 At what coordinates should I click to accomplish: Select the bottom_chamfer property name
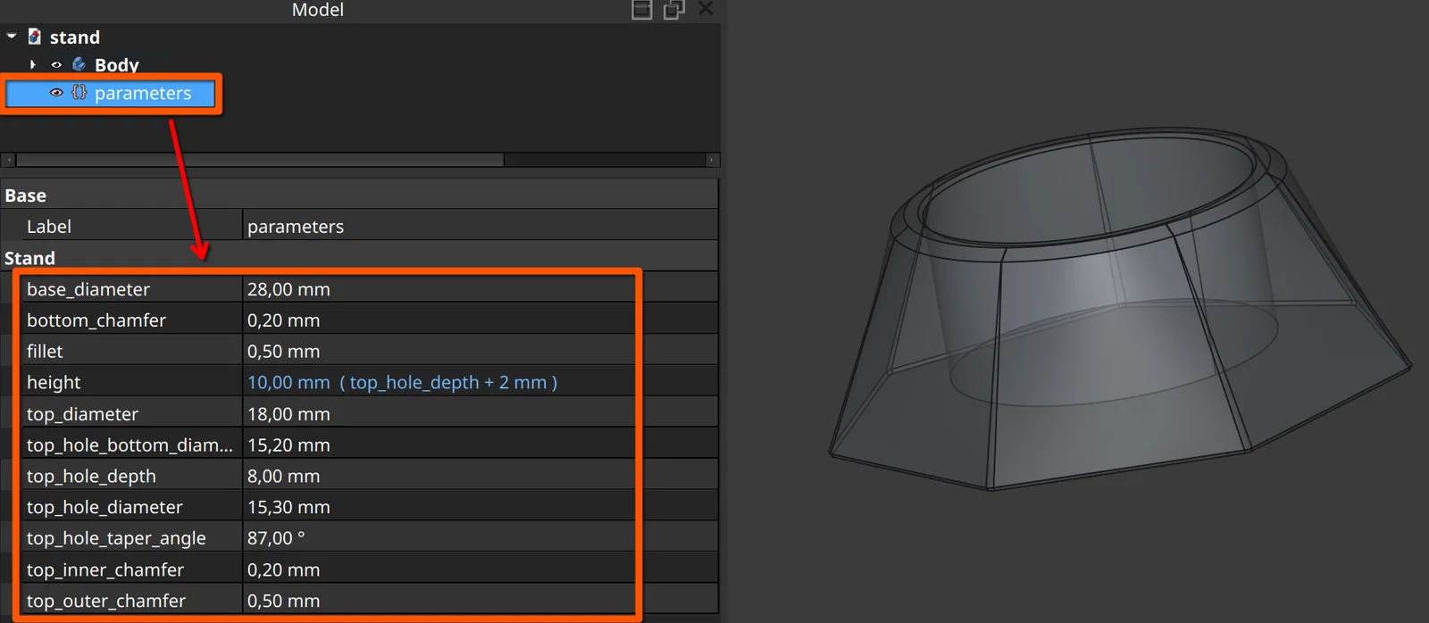point(96,320)
